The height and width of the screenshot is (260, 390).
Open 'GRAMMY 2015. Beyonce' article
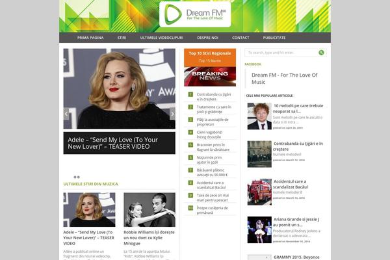tap(296, 257)
